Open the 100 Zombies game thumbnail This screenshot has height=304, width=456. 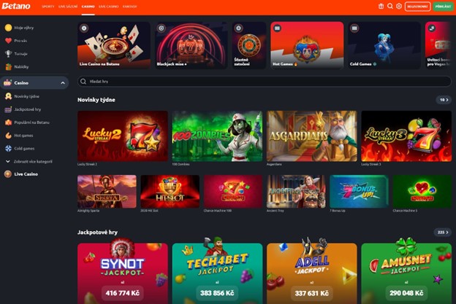click(217, 136)
